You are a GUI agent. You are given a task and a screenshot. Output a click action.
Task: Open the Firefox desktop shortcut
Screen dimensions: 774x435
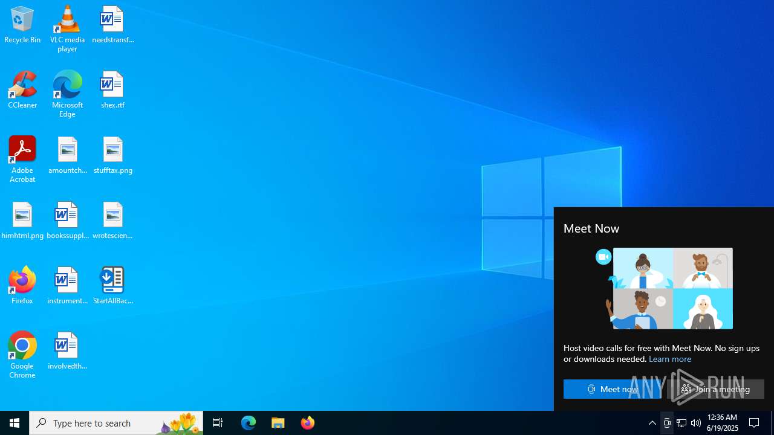pos(22,286)
